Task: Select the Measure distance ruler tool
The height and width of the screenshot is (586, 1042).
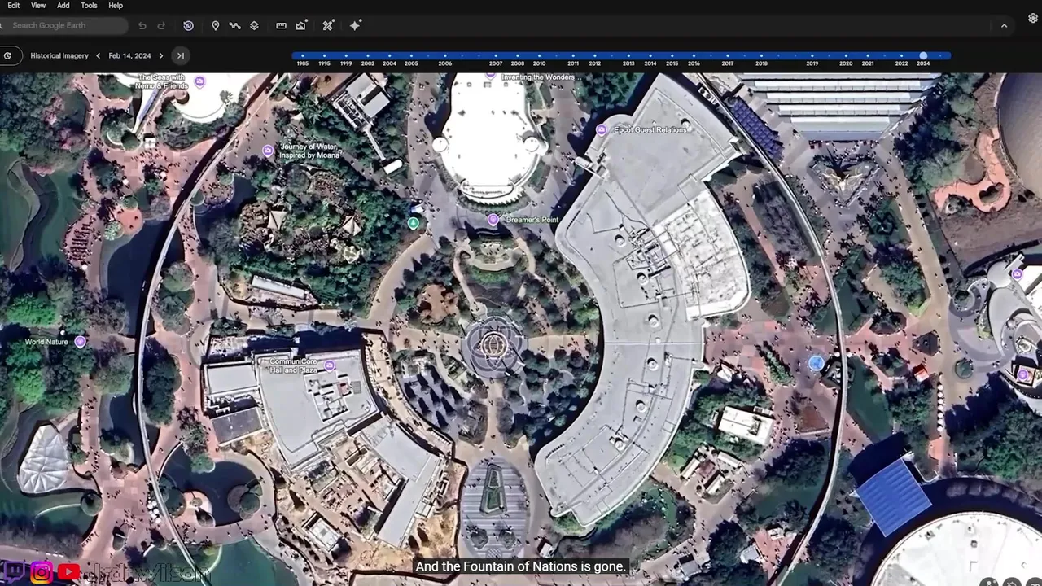Action: click(281, 26)
